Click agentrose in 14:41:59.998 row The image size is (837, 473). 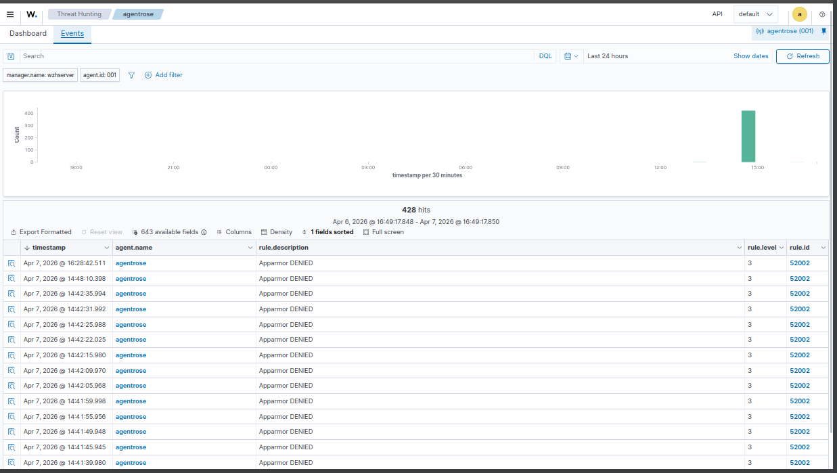[x=131, y=401]
